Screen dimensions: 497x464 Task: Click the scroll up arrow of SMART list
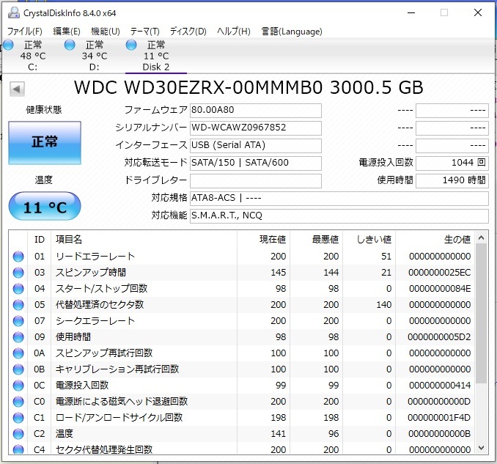tap(481, 237)
